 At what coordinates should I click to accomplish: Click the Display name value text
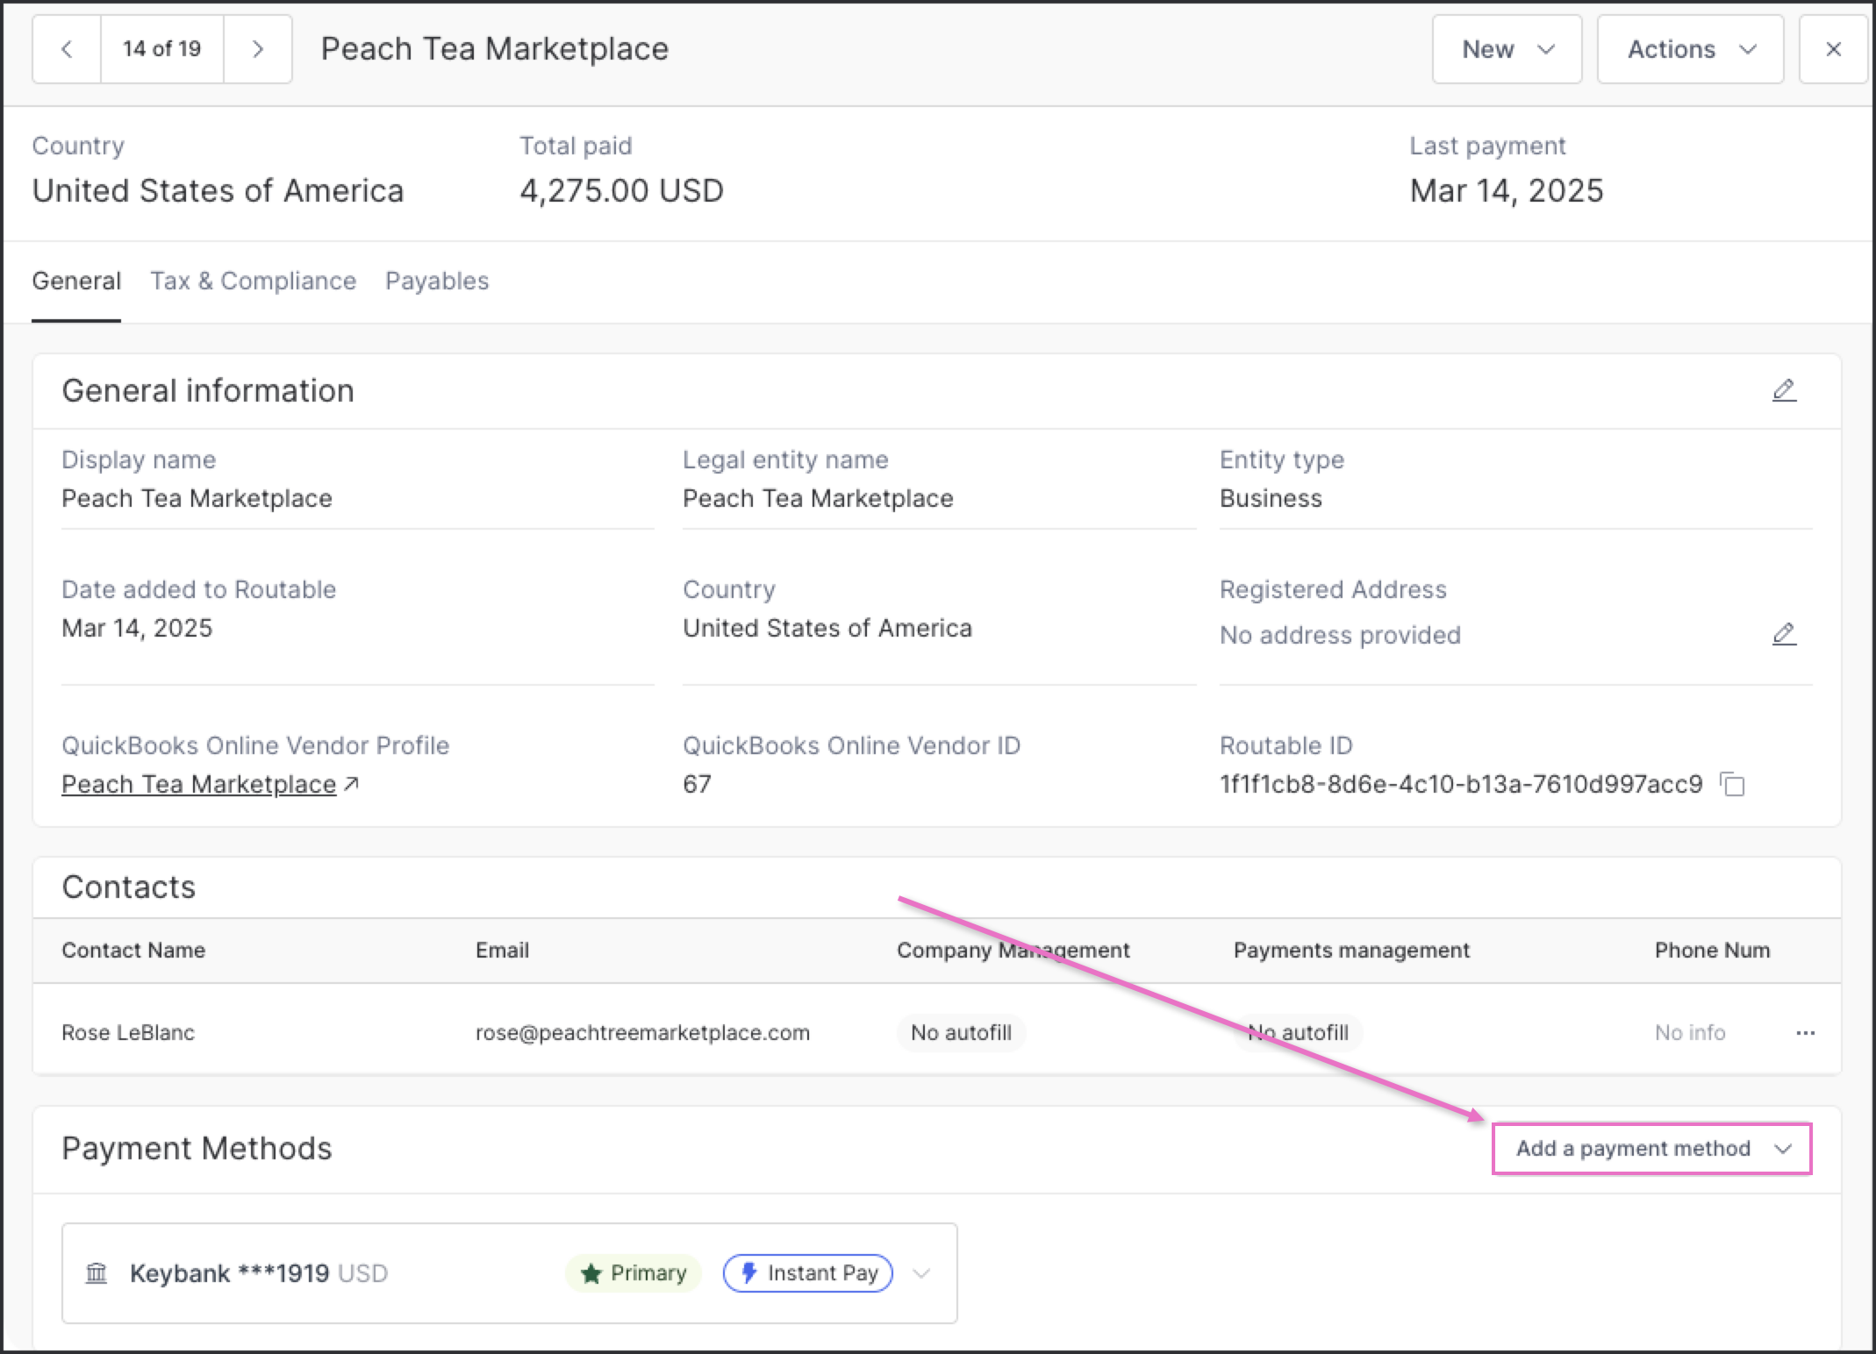coord(197,498)
